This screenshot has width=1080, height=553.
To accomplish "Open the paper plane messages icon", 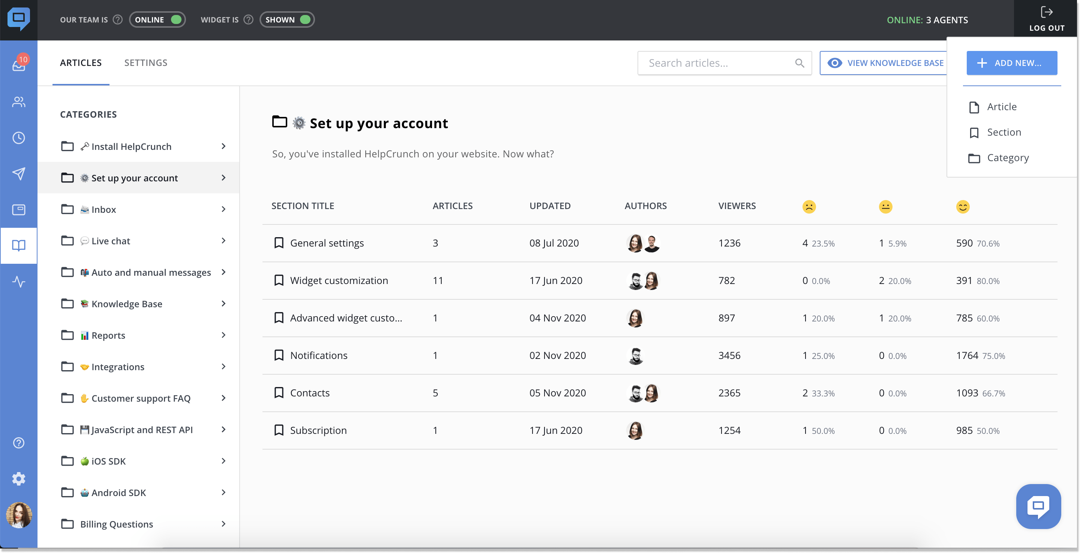I will click(x=18, y=173).
